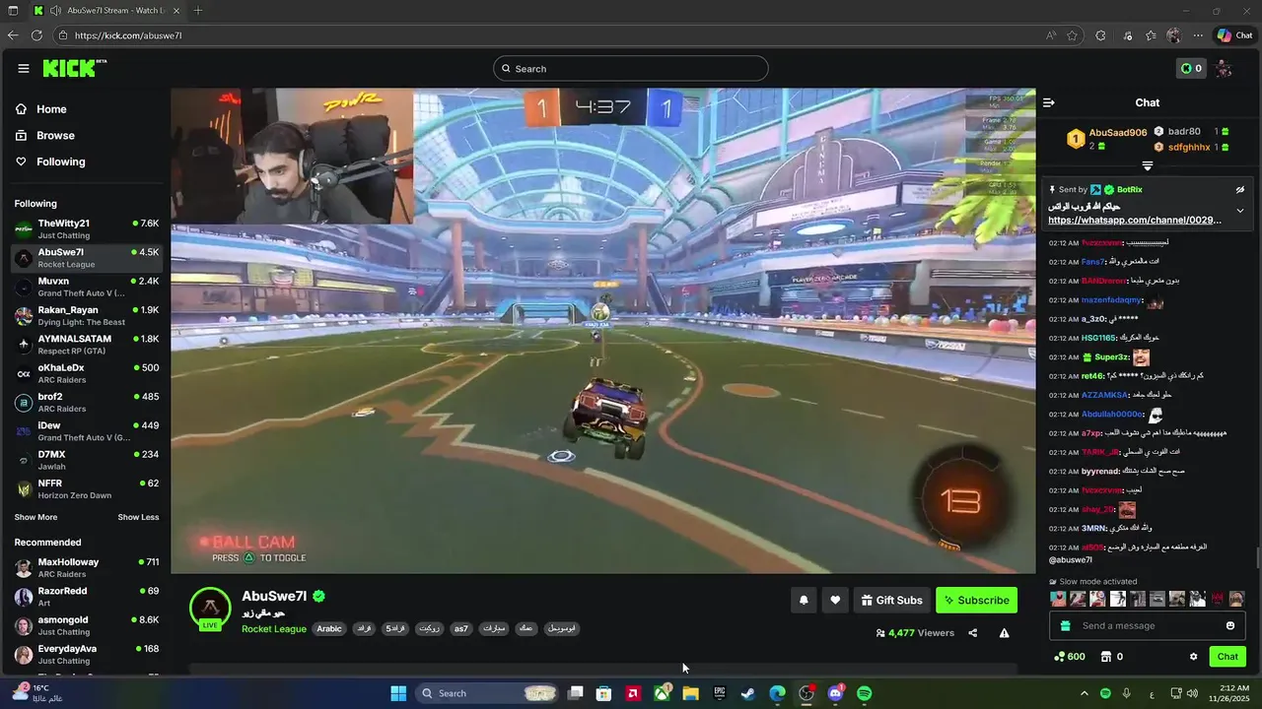Image resolution: width=1262 pixels, height=709 pixels.
Task: Open TheWitty21 followed channel
Action: [x=87, y=229]
